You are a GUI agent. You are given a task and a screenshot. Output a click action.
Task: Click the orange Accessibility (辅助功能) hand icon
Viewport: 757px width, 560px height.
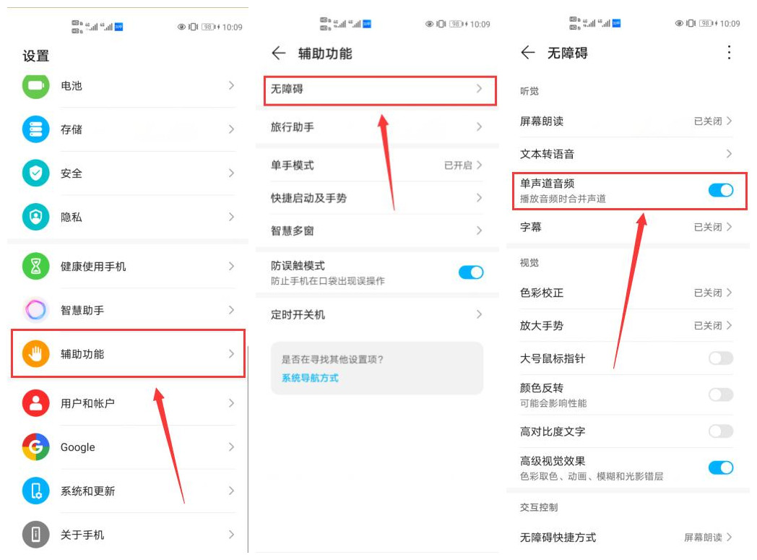coord(35,354)
